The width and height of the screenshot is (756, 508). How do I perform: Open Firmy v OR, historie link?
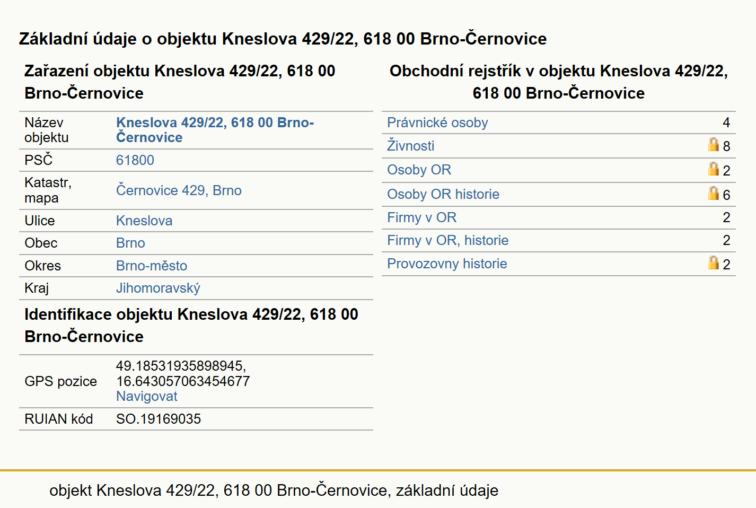point(447,240)
